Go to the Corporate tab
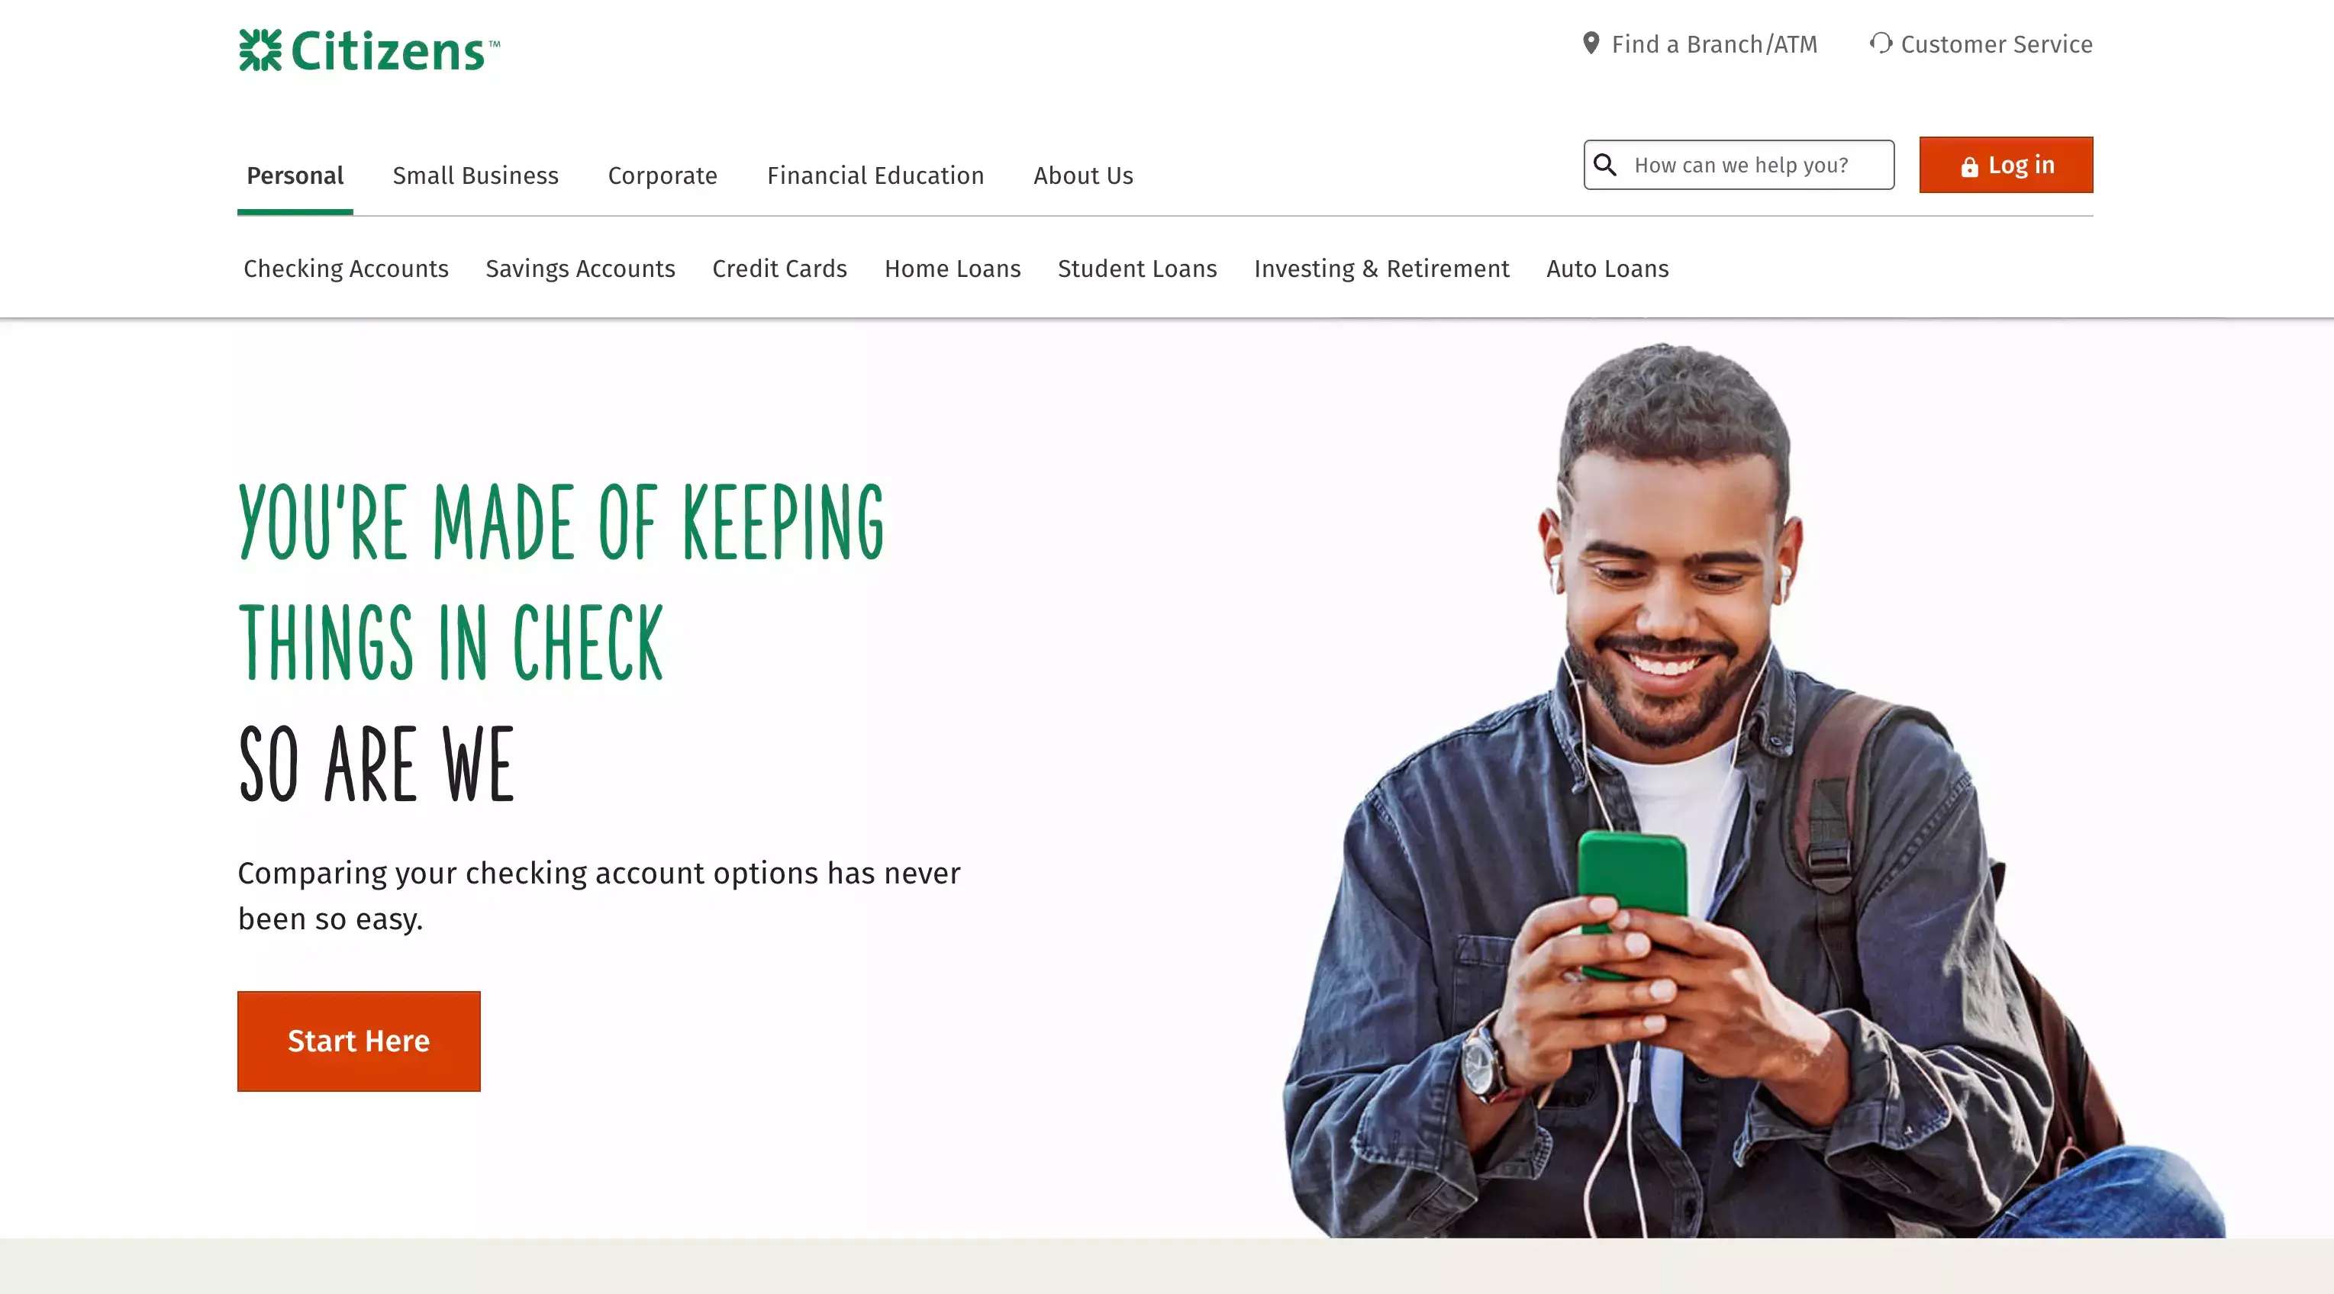 (662, 175)
